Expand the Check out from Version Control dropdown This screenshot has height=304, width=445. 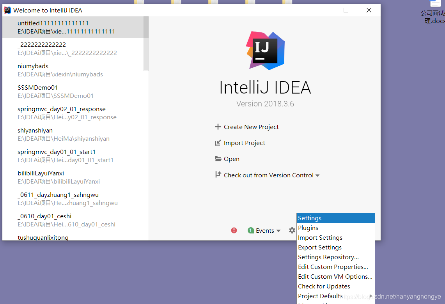coord(317,175)
